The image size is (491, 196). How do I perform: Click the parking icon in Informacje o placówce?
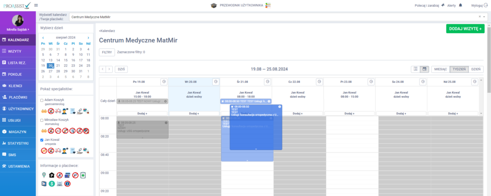coord(52,175)
